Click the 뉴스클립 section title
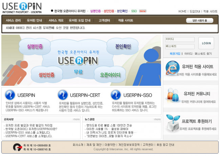 pyautogui.click(x=89, y=119)
